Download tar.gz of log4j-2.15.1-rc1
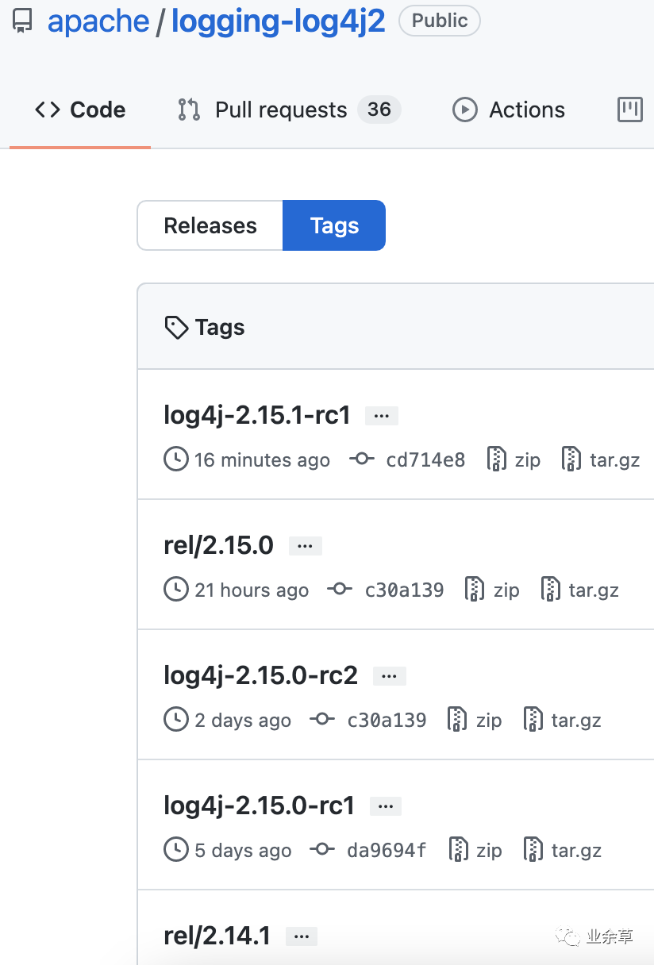This screenshot has width=654, height=965. [x=615, y=460]
